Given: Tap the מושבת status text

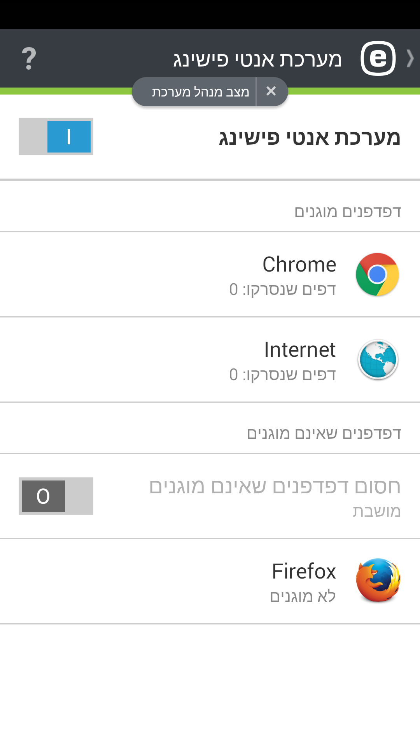Looking at the screenshot, I should coord(376,511).
